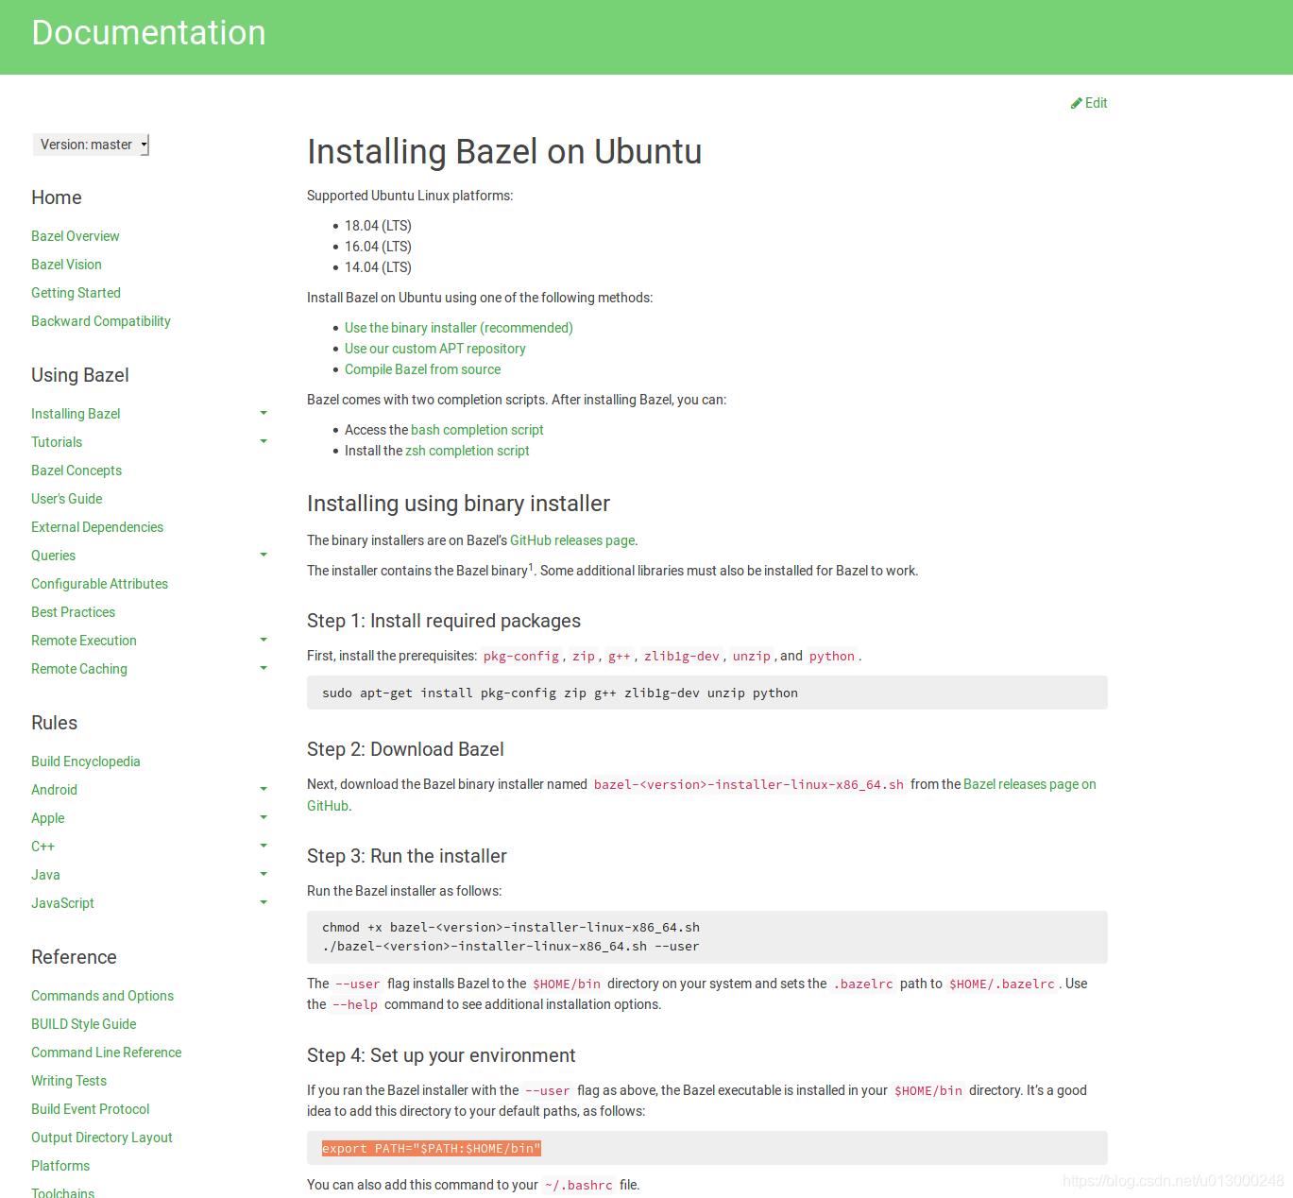This screenshot has height=1198, width=1293.
Task: Click the '14.04 (LTS)' list item
Action: (x=378, y=267)
